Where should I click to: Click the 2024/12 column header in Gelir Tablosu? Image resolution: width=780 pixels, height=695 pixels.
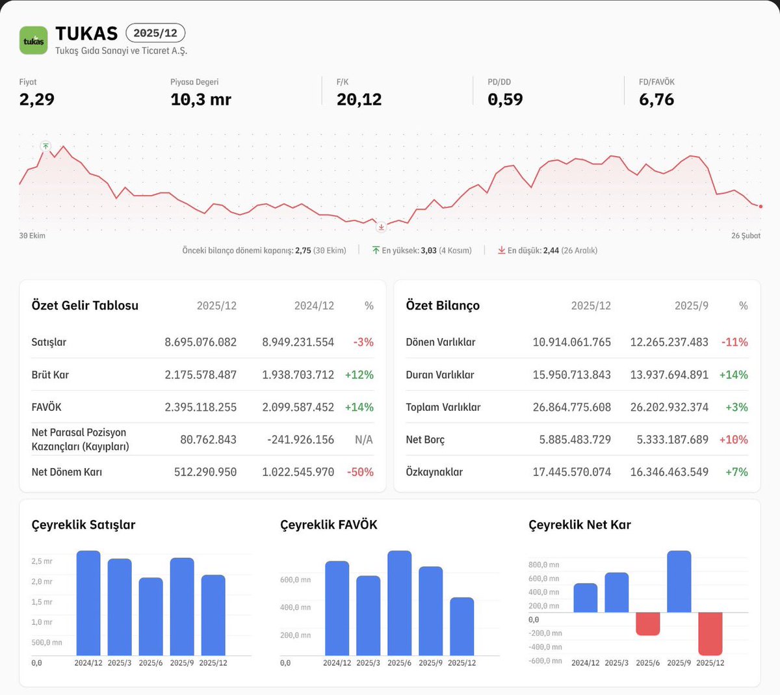pyautogui.click(x=314, y=306)
